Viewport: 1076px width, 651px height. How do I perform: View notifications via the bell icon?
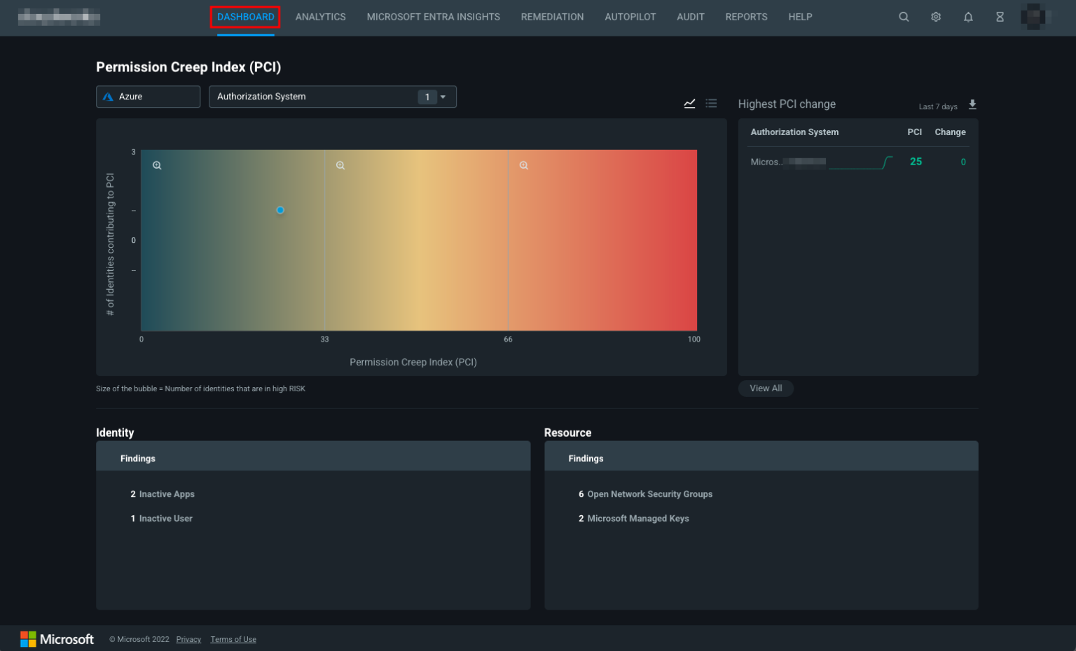click(968, 17)
